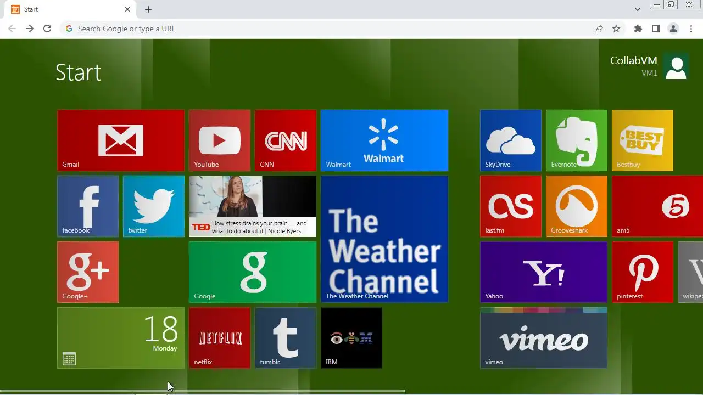Open the Evernote elephant tile

pos(577,140)
